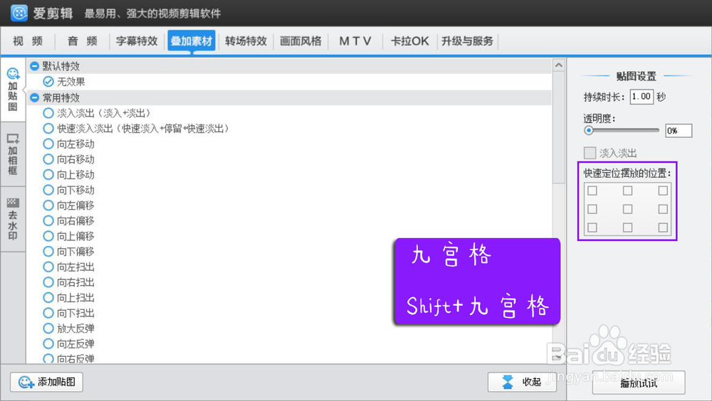Open the 字幕特效 tab
Image resolution: width=712 pixels, height=401 pixels.
[x=137, y=41]
